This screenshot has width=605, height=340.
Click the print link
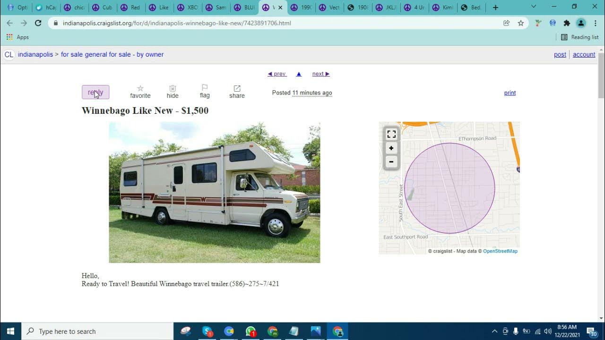510,93
